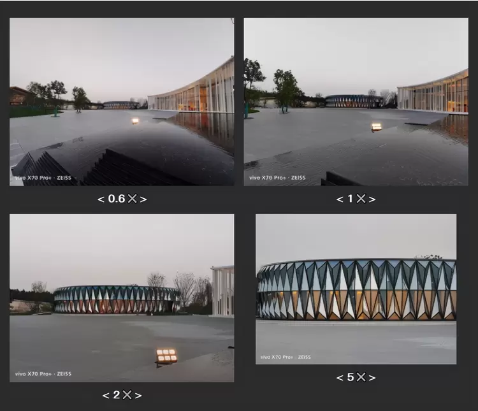Click the left arrow beside 2X

point(105,396)
